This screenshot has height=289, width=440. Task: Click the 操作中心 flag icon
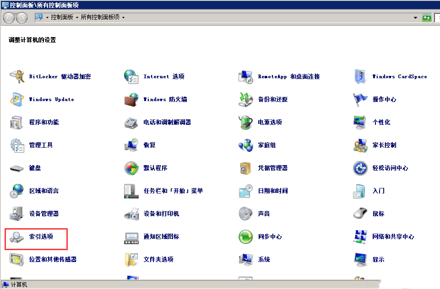(x=360, y=100)
